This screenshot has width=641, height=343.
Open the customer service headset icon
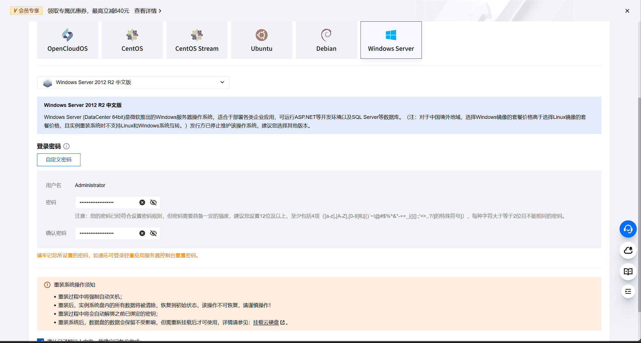click(628, 229)
